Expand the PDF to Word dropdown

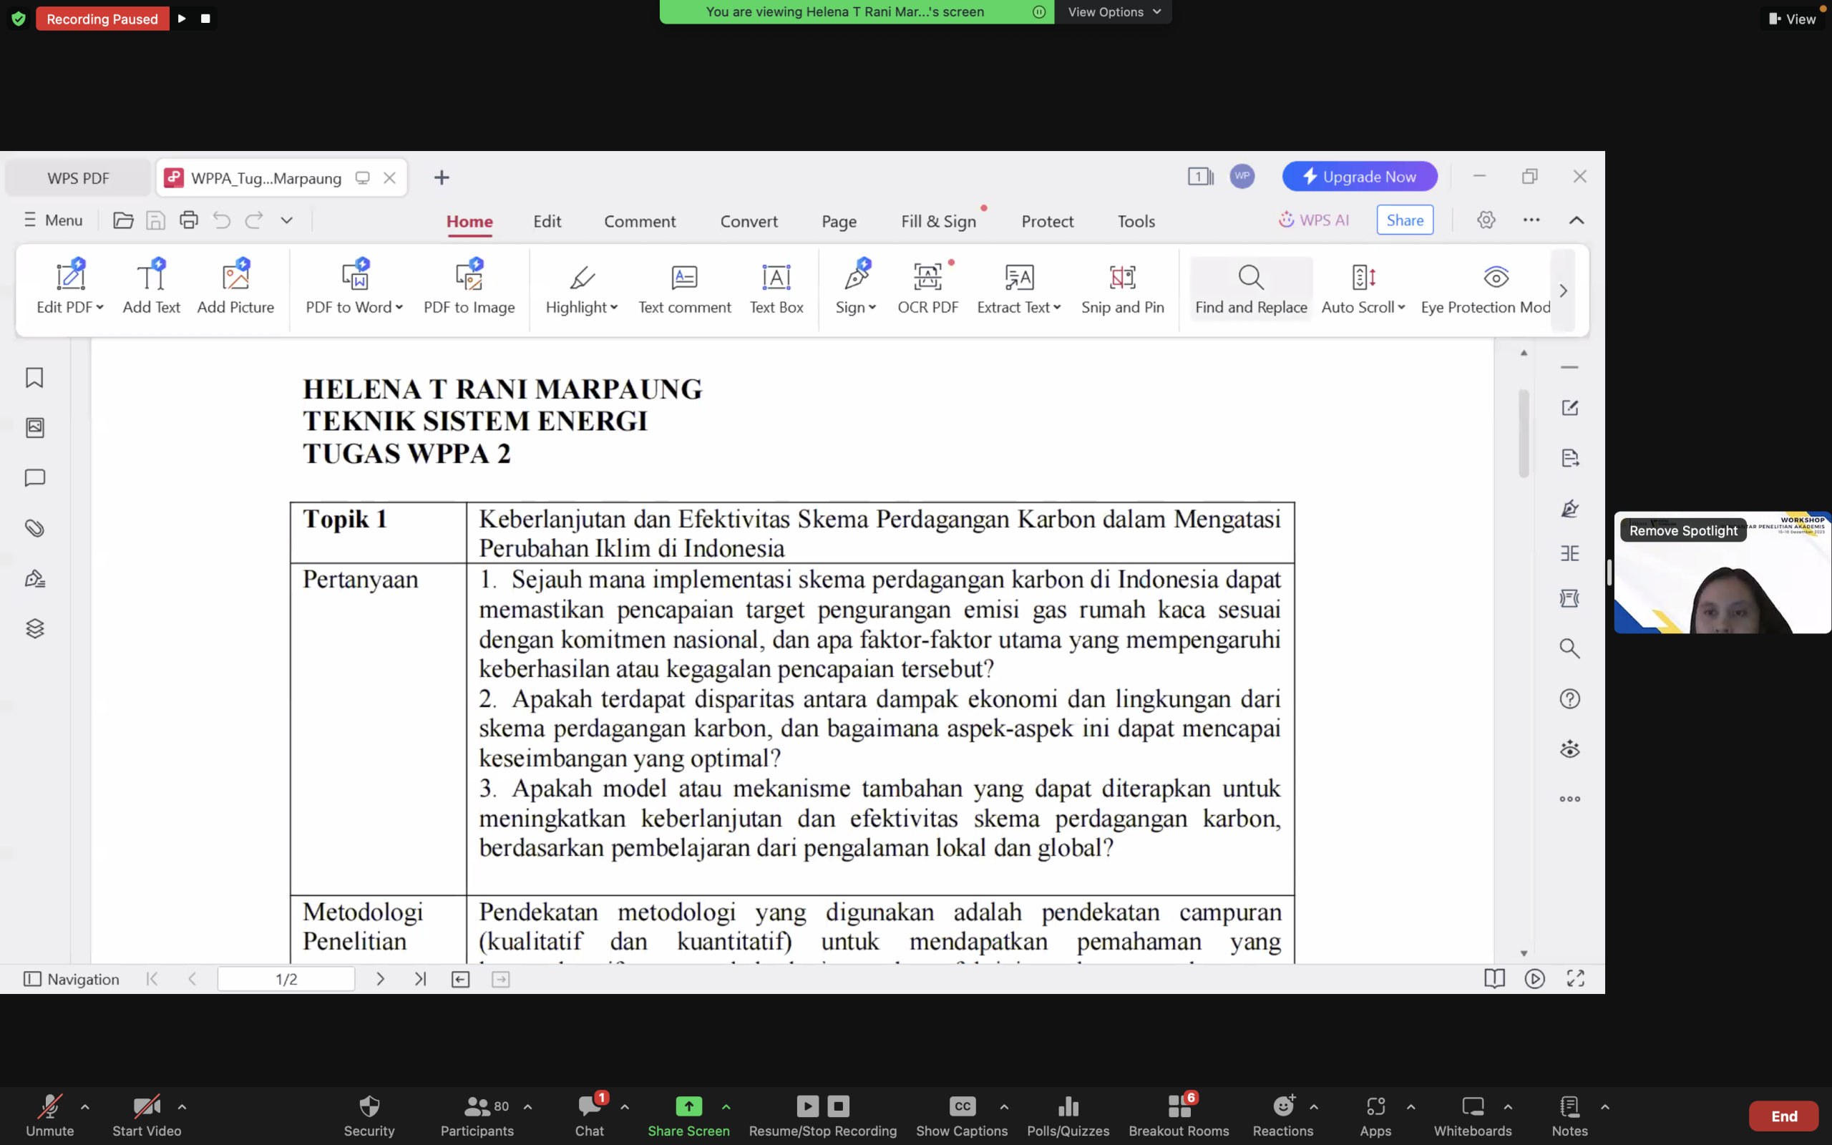[x=399, y=308]
